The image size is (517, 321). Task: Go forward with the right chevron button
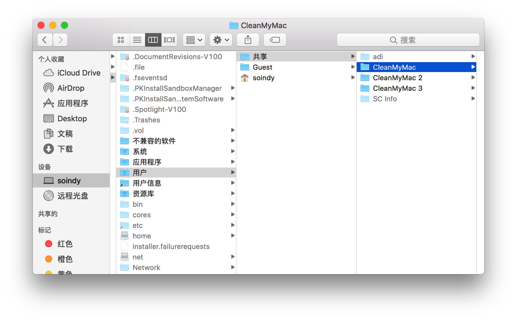coord(60,40)
